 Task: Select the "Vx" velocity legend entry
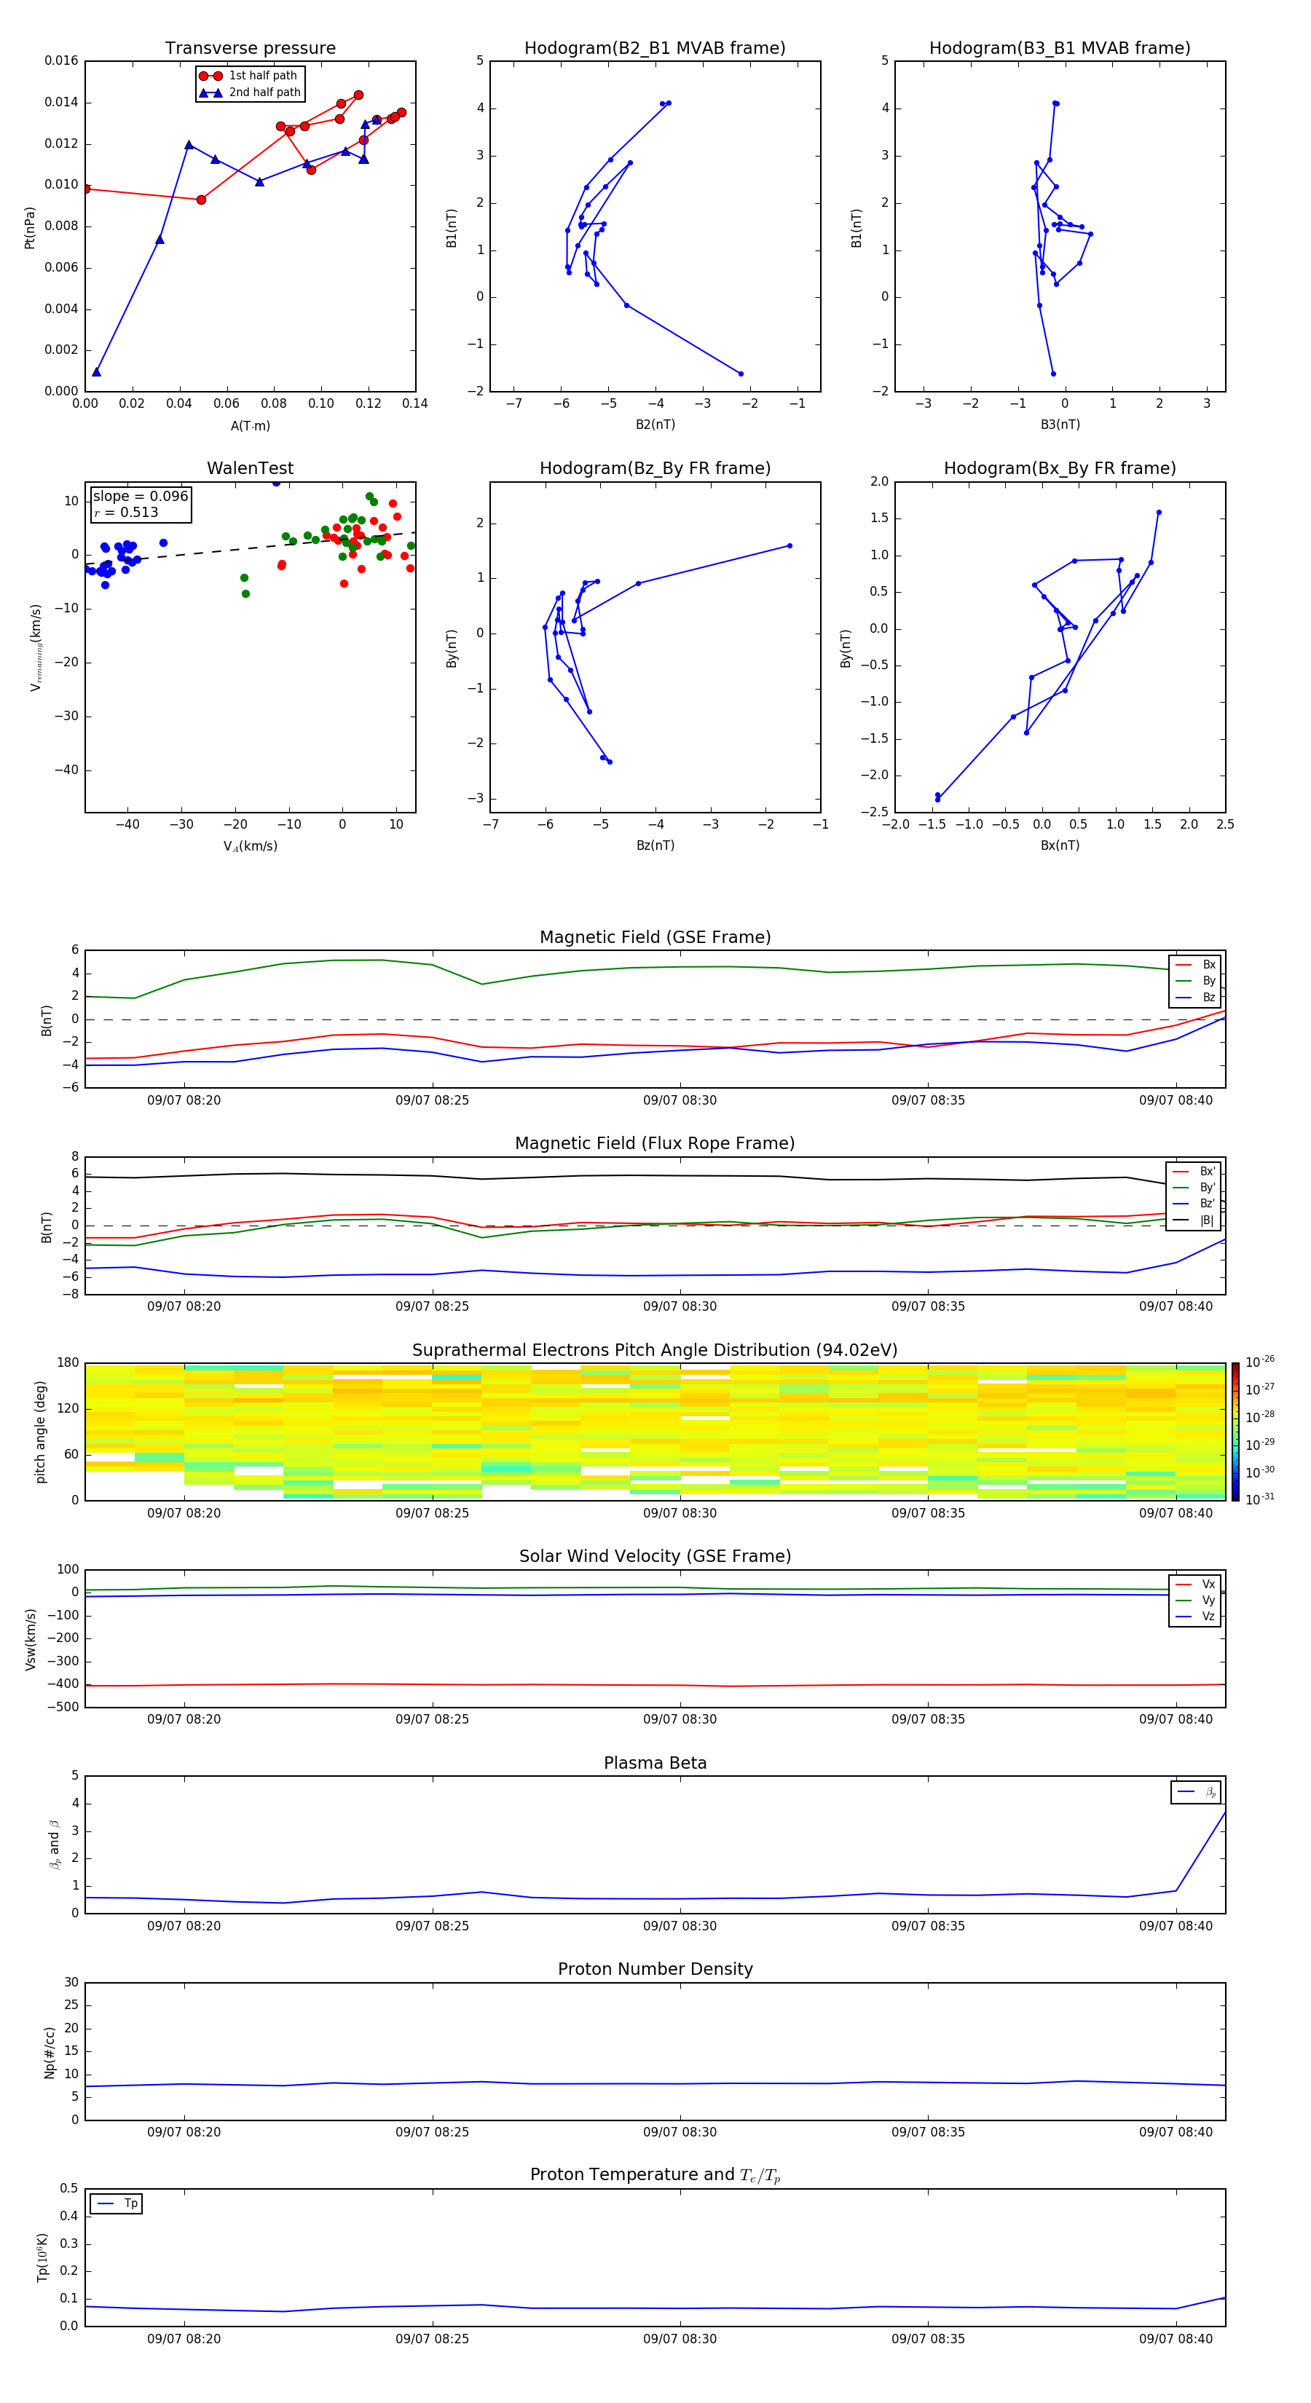tap(1196, 1584)
